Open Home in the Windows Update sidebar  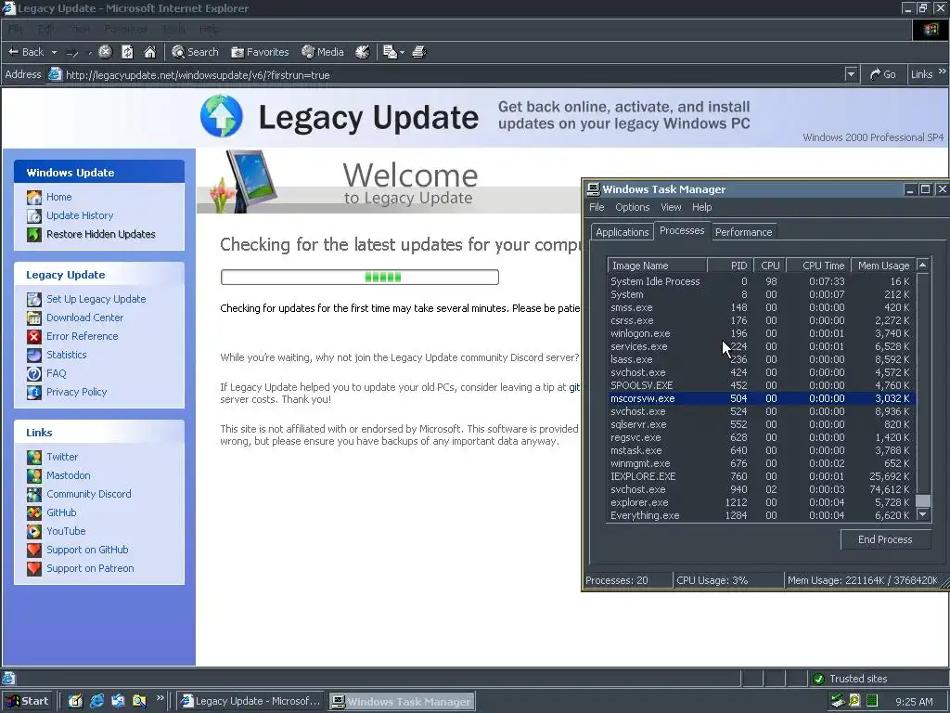[x=58, y=197]
